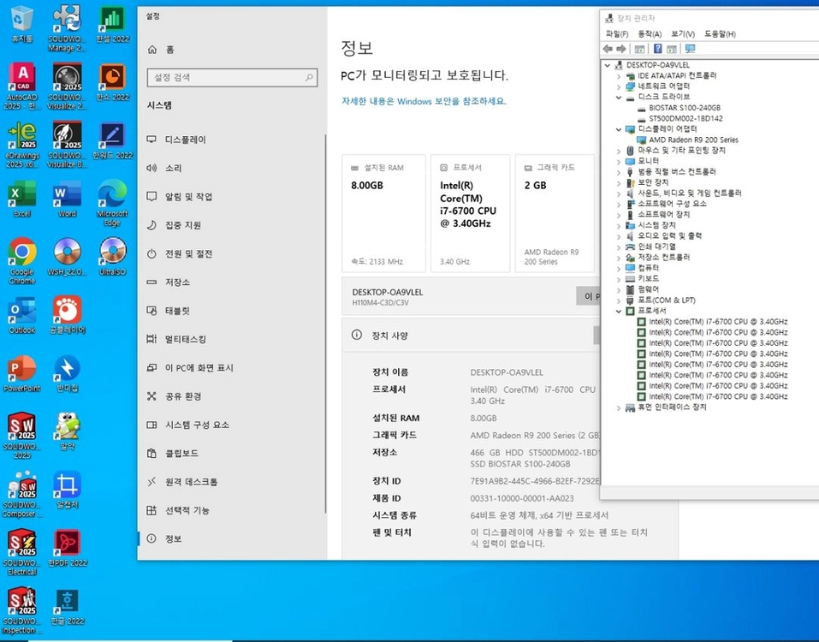The height and width of the screenshot is (642, 819).
Task: Collapse the 디스플레이 어댑터 node
Action: coord(619,129)
